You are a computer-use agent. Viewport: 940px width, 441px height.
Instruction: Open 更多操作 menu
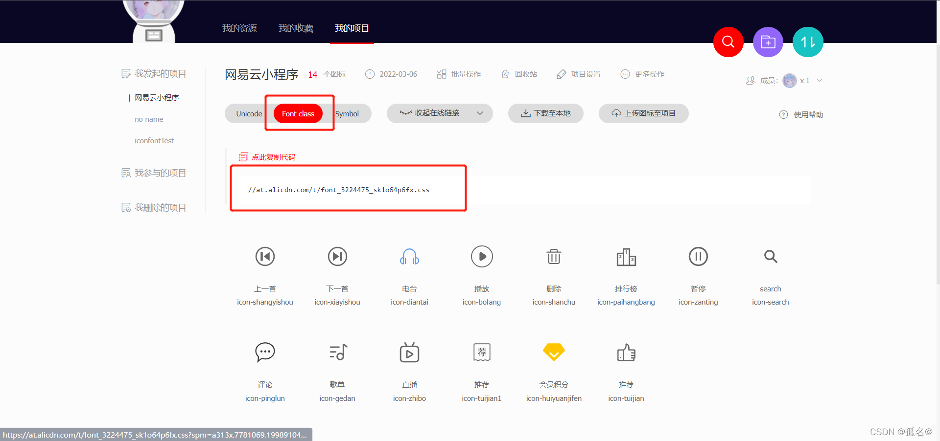(642, 74)
